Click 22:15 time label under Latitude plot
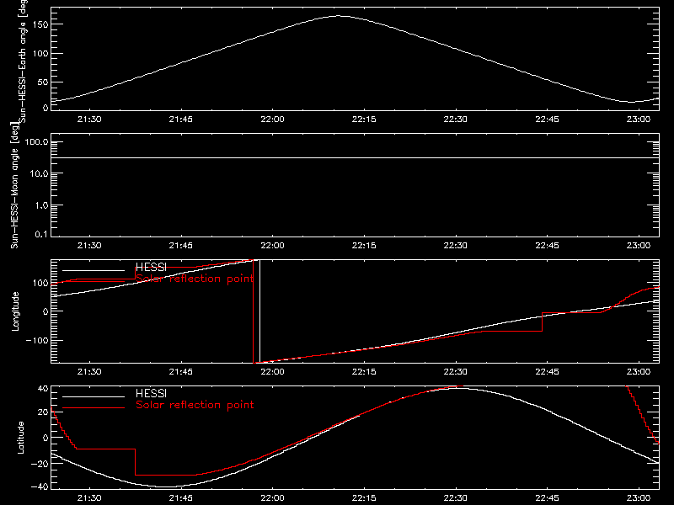The image size is (674, 505). tap(364, 498)
